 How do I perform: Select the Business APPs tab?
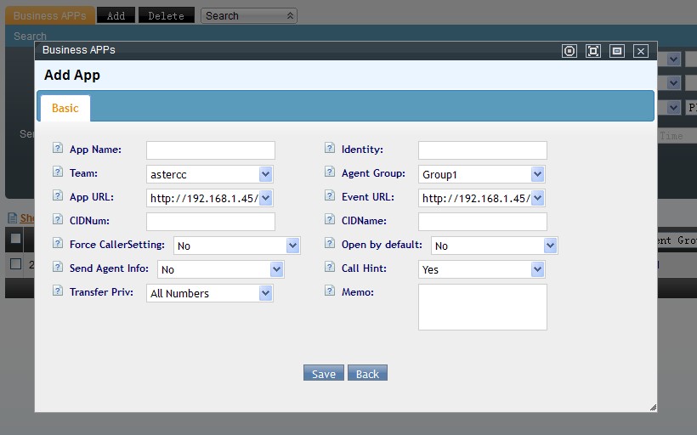(49, 15)
